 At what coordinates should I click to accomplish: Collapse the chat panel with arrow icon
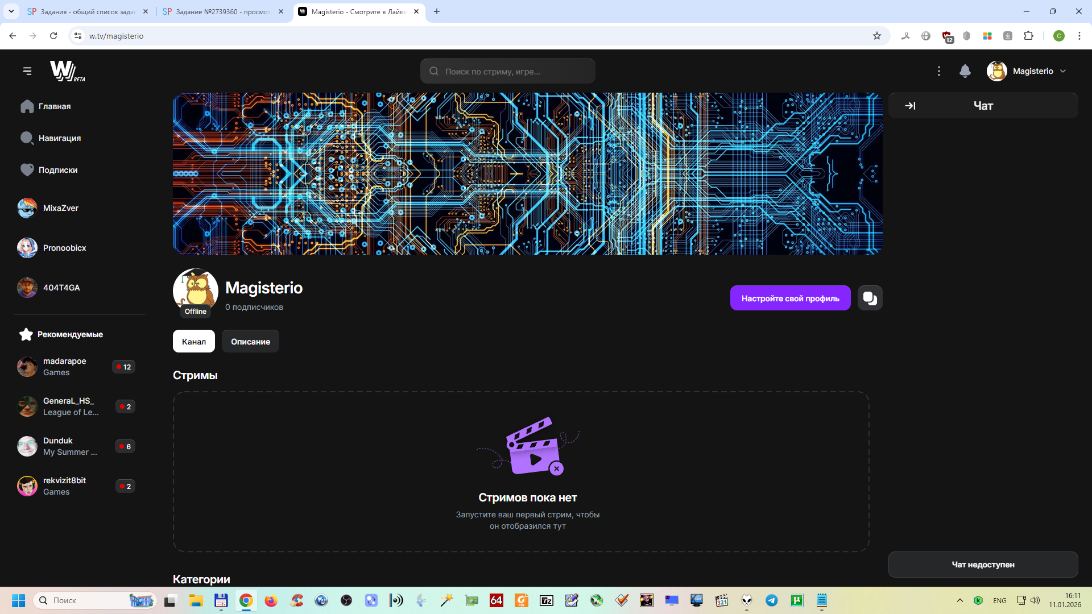click(x=910, y=106)
